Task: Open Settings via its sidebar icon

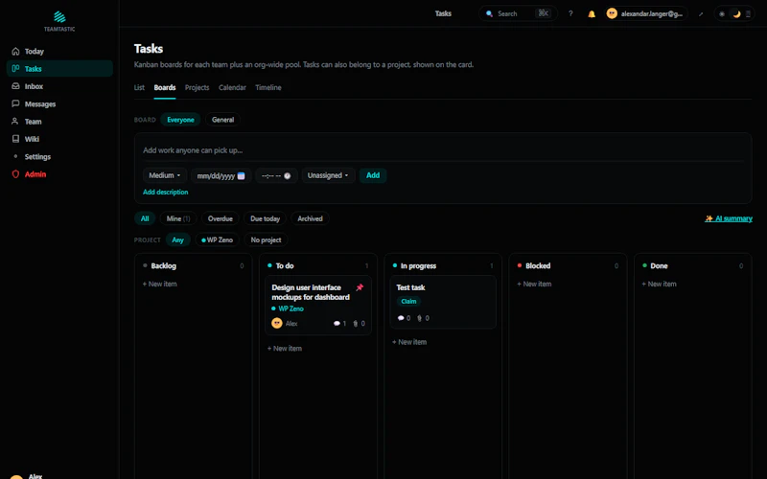Action: tap(15, 156)
